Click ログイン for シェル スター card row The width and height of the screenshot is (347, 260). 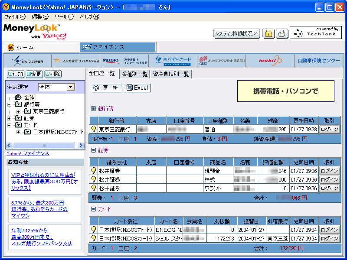point(330,238)
